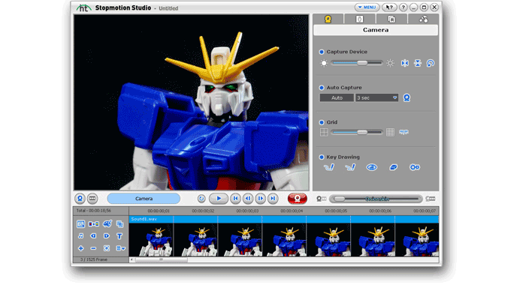
Task: Flip the camera image vertically
Action: (418, 63)
